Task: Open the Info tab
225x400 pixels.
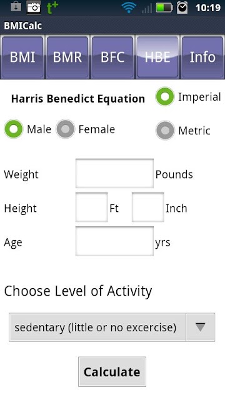Action: [x=202, y=57]
